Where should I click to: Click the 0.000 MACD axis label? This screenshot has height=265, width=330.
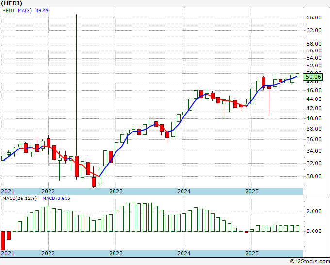[x=314, y=231]
